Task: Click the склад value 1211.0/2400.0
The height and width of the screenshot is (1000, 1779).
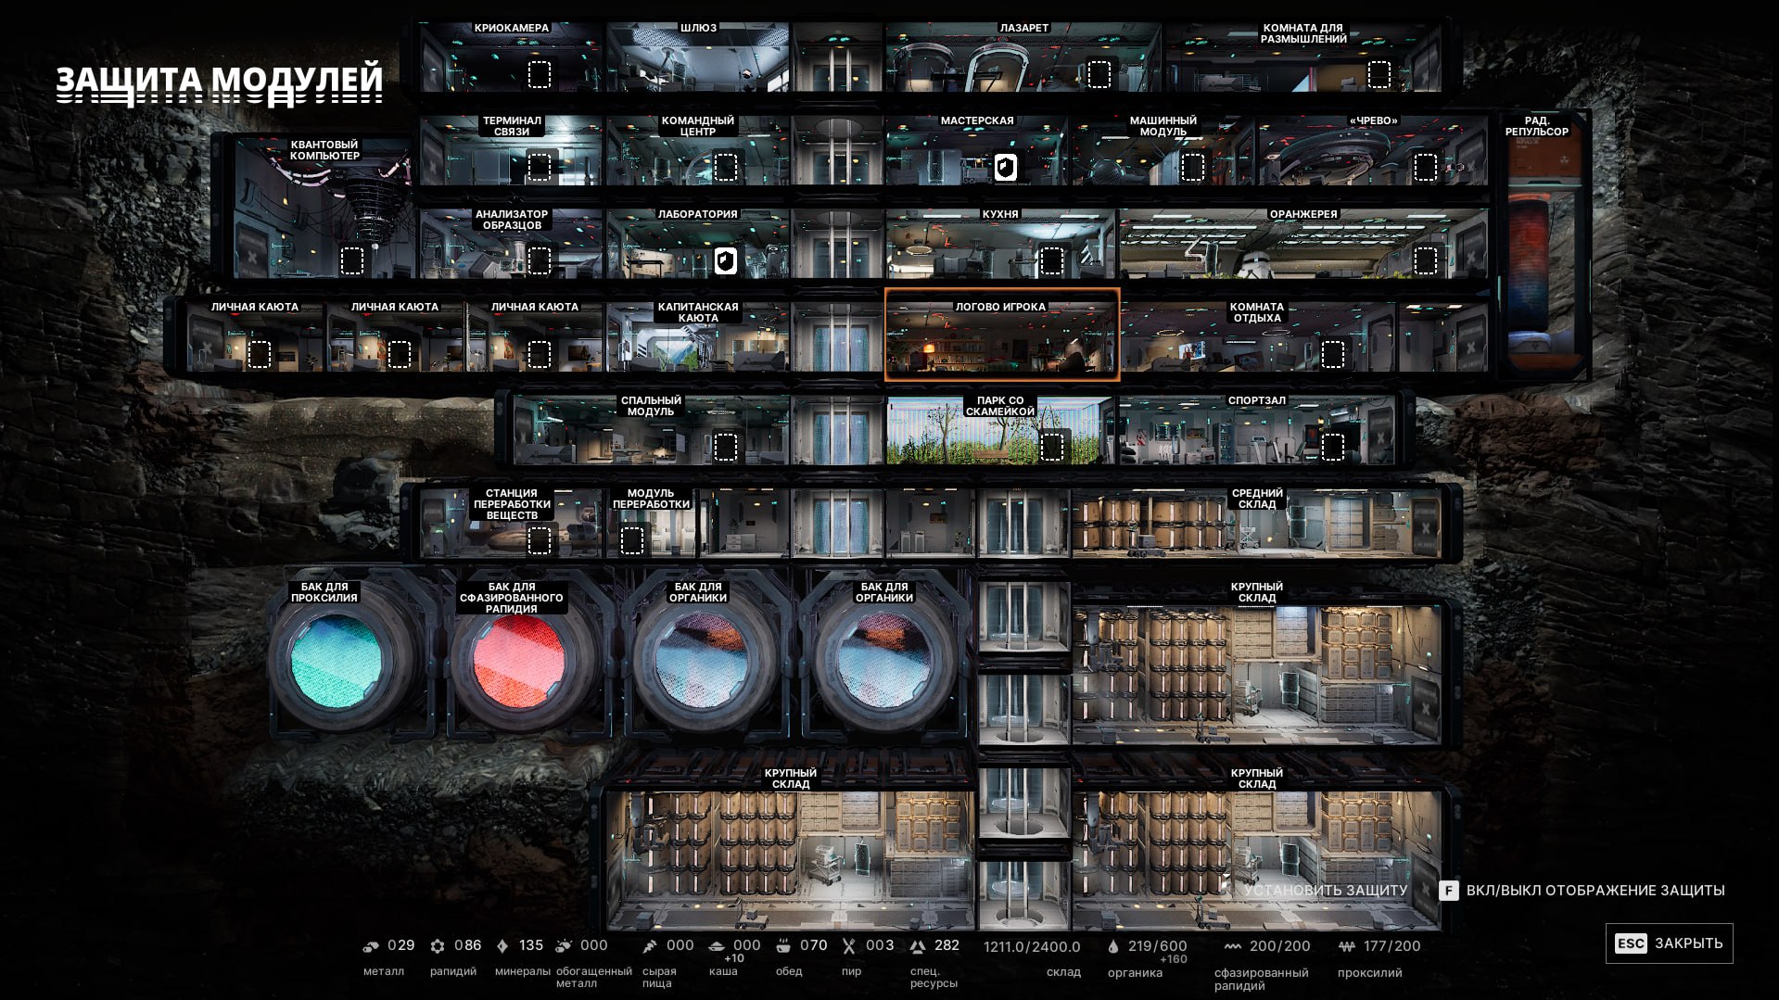Action: [x=1032, y=947]
